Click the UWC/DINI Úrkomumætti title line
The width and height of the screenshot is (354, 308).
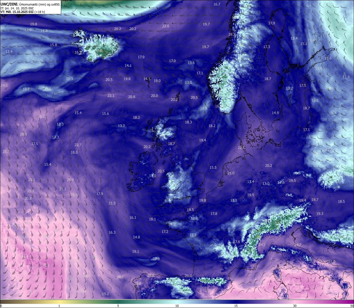click(30, 4)
